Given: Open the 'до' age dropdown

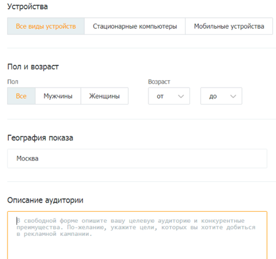Looking at the screenshot, I should tap(221, 96).
